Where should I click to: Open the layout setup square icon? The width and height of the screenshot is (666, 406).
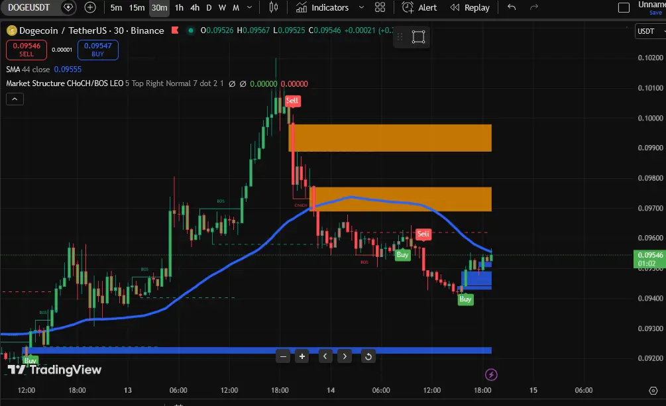pos(624,8)
